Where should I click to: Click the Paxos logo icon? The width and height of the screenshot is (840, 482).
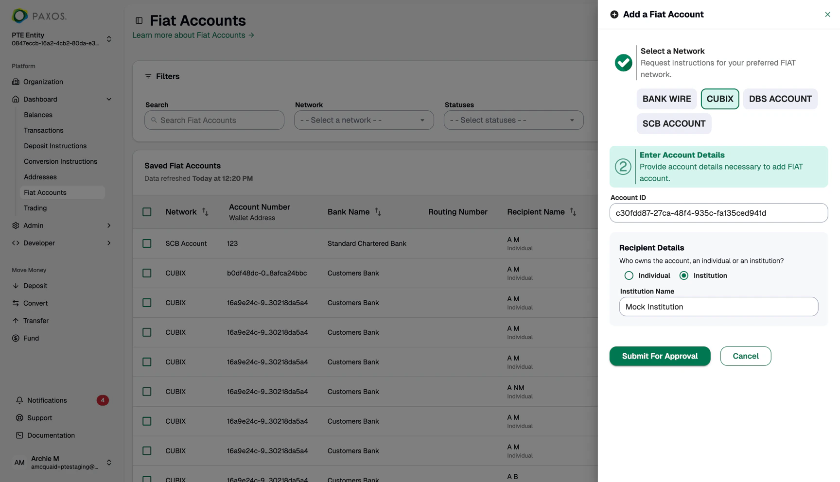(x=20, y=16)
